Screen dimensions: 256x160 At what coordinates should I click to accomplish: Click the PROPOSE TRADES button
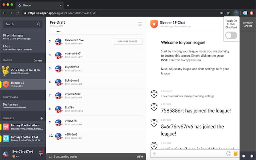point(127,41)
